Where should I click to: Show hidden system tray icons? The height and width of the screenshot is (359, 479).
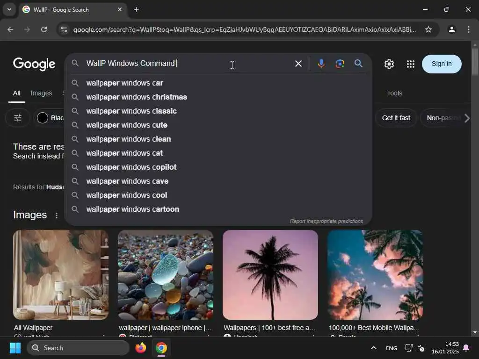coord(374,348)
